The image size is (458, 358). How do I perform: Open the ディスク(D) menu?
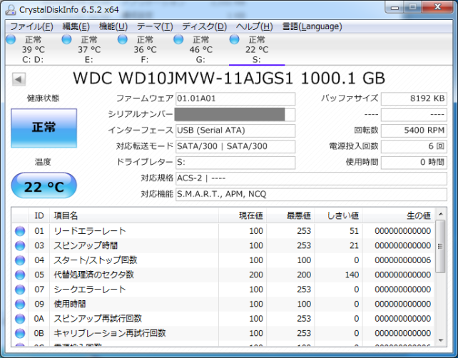204,26
